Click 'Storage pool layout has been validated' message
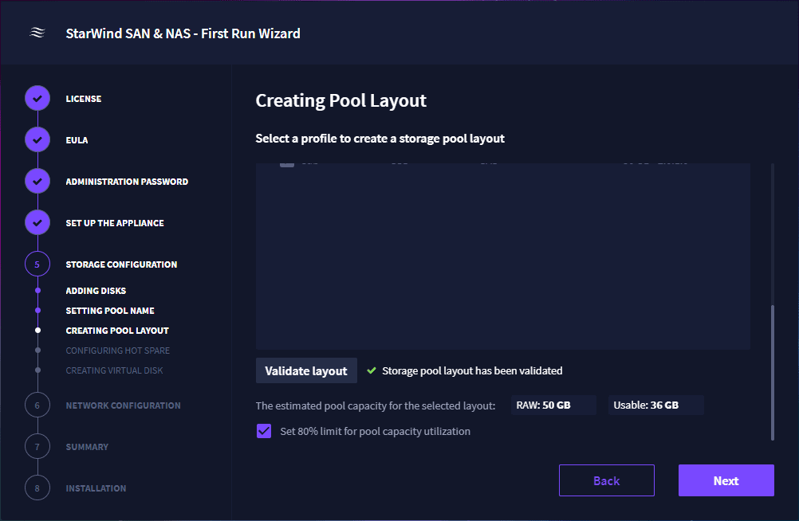This screenshot has width=799, height=521. 472,370
